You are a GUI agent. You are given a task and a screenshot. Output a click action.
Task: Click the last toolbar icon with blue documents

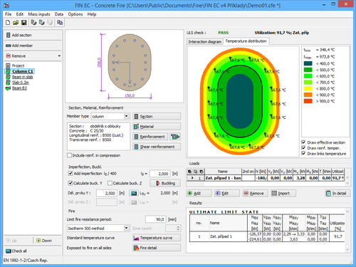60,23
